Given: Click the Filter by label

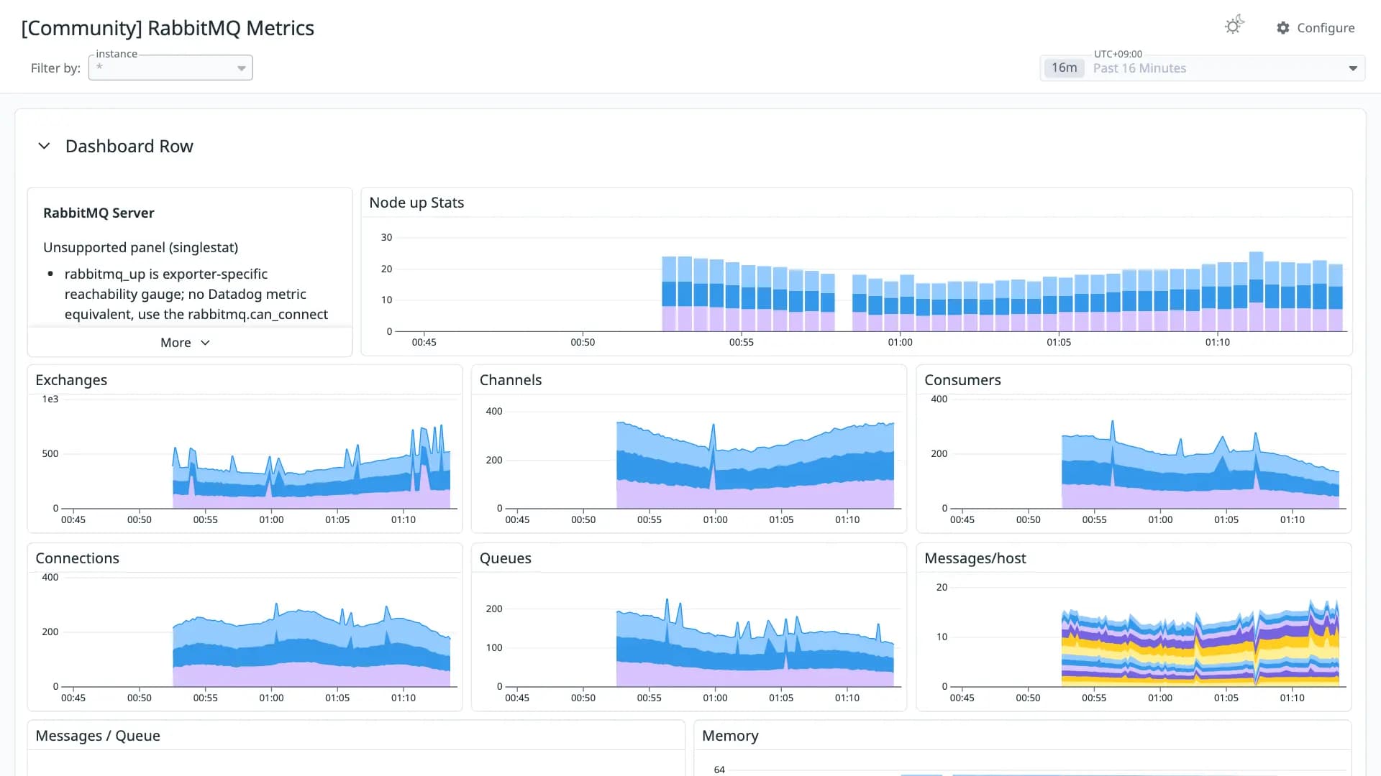Looking at the screenshot, I should tap(55, 68).
